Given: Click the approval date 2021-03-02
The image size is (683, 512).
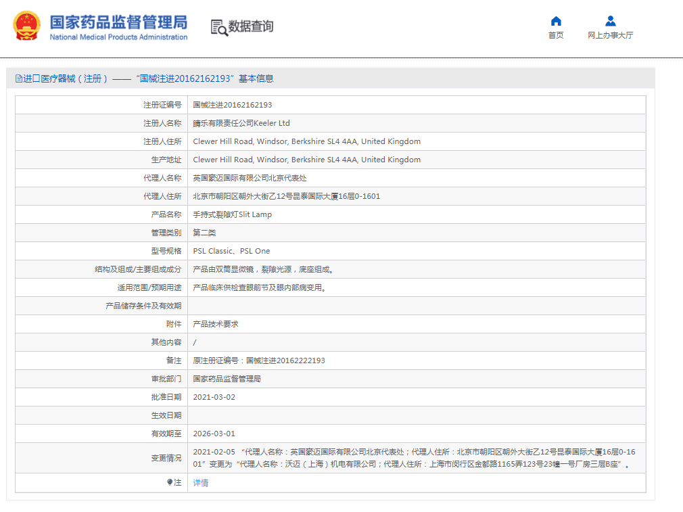Looking at the screenshot, I should [214, 397].
